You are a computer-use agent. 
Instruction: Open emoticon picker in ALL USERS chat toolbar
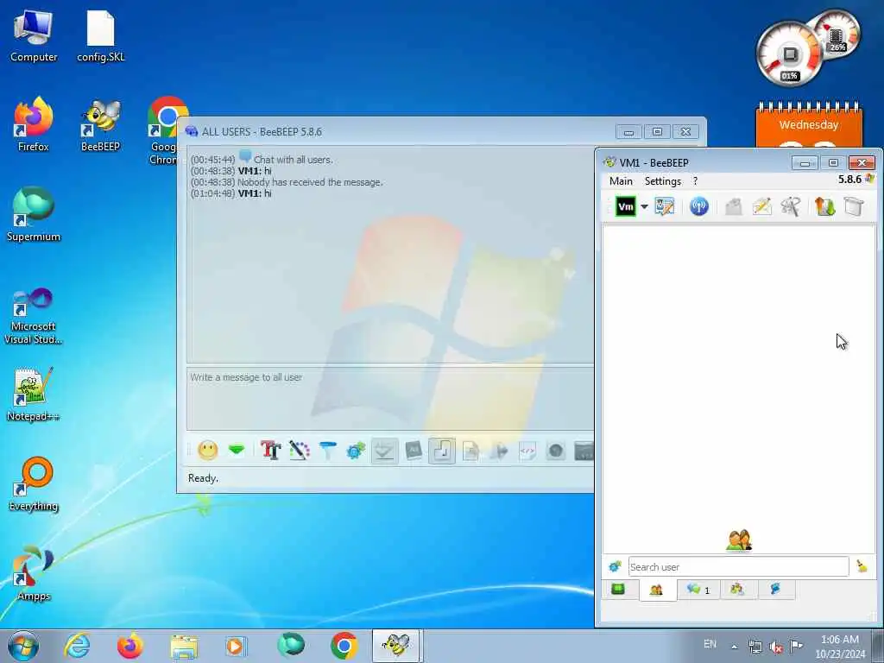207,450
